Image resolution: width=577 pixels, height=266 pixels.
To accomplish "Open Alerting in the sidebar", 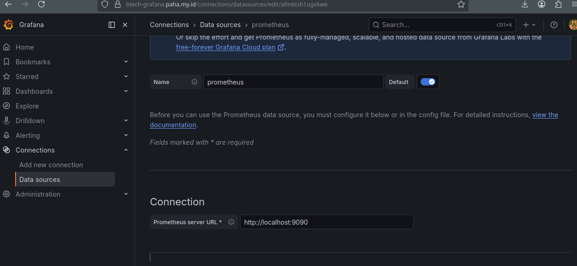I will 28,135.
